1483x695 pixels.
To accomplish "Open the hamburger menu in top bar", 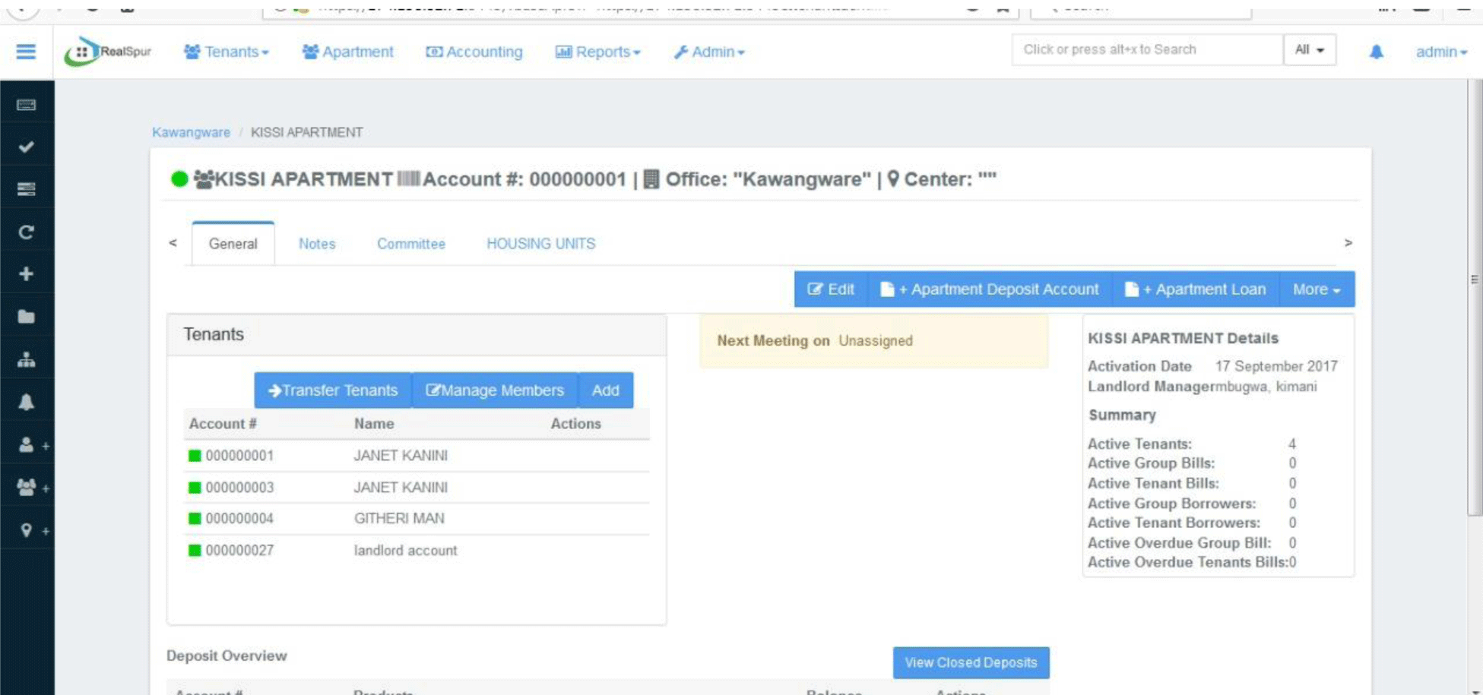I will [26, 52].
